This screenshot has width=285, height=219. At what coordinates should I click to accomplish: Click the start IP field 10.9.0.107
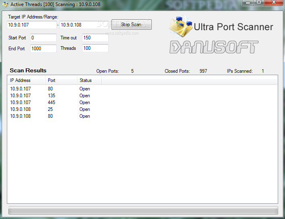click(32, 25)
